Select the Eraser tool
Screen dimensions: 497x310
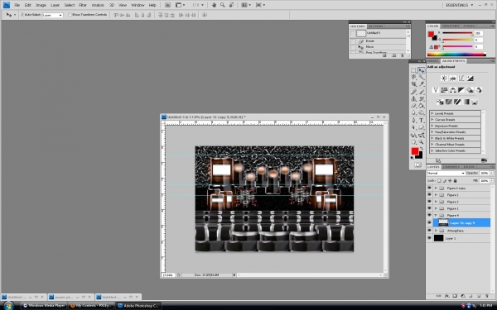(413, 106)
